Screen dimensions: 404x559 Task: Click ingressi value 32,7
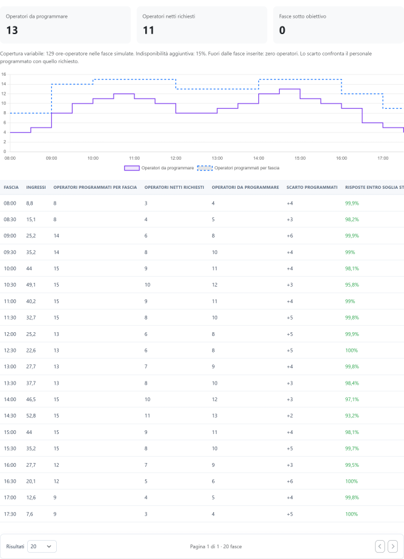pyautogui.click(x=31, y=318)
